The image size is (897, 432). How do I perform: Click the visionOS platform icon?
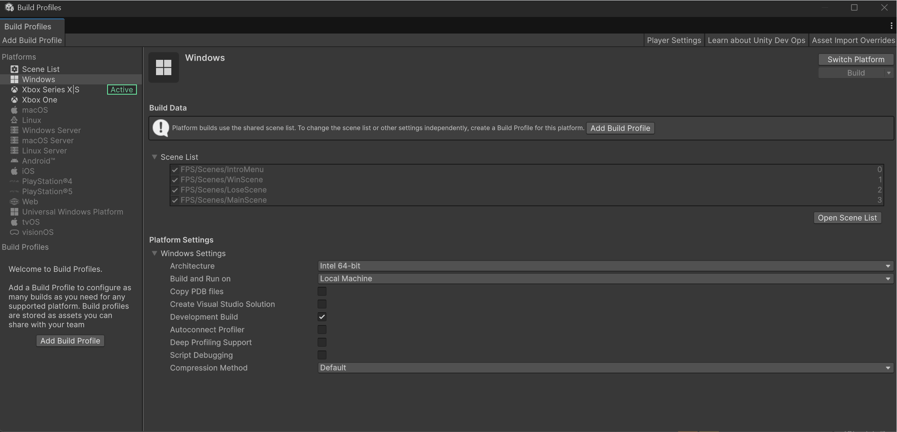pos(14,232)
